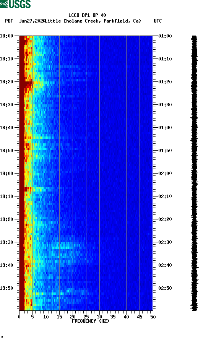Click the 25 Hz frequency axis label
This screenshot has height=341, width=211.
(x=86, y=317)
